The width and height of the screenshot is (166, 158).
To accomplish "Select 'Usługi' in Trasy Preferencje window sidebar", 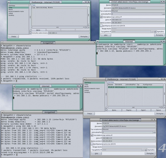I will (18, 13).
